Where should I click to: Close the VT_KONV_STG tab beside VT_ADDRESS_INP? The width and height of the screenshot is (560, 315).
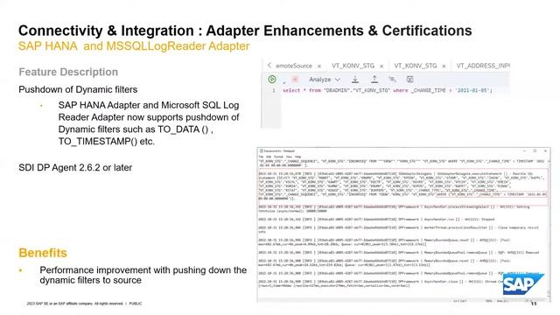click(x=444, y=66)
